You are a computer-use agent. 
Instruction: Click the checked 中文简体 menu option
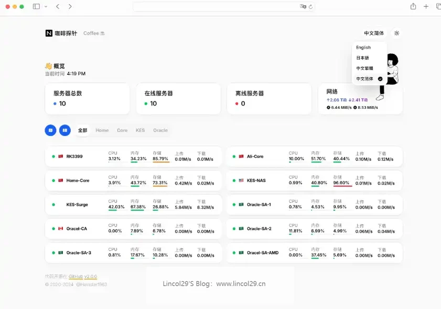tap(369, 79)
